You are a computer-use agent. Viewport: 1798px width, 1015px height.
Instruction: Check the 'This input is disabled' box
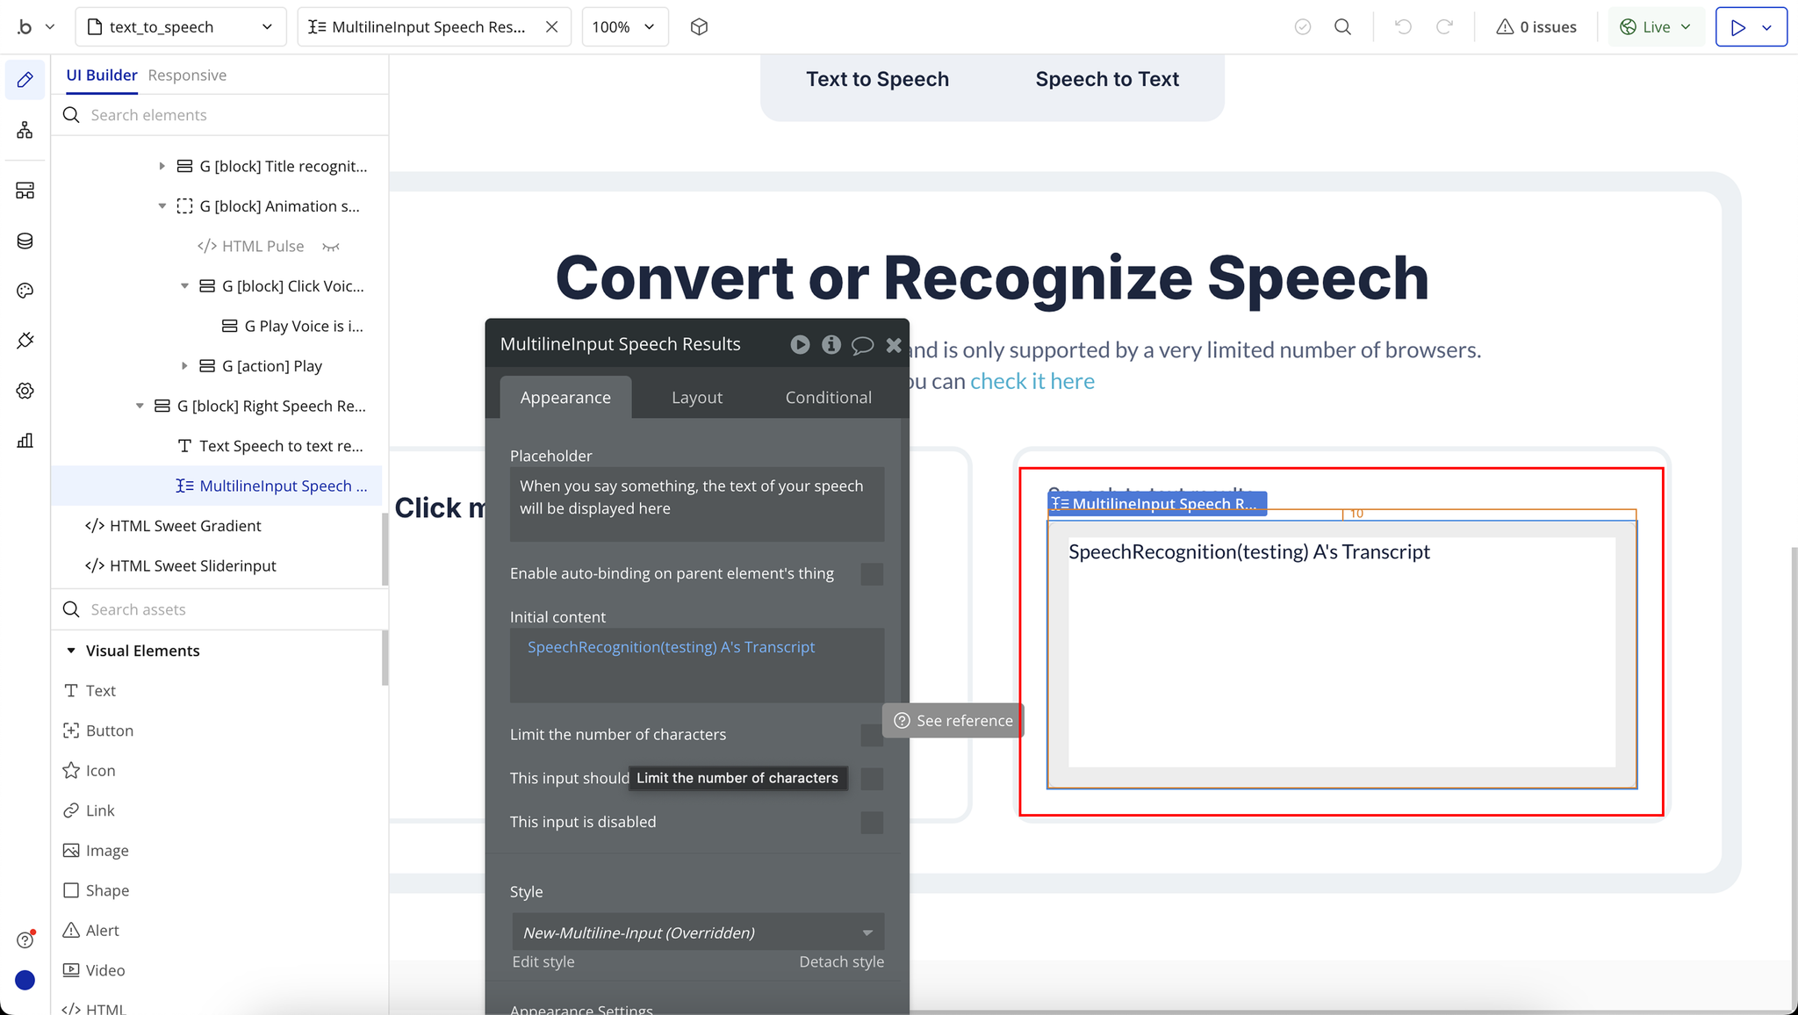point(871,823)
